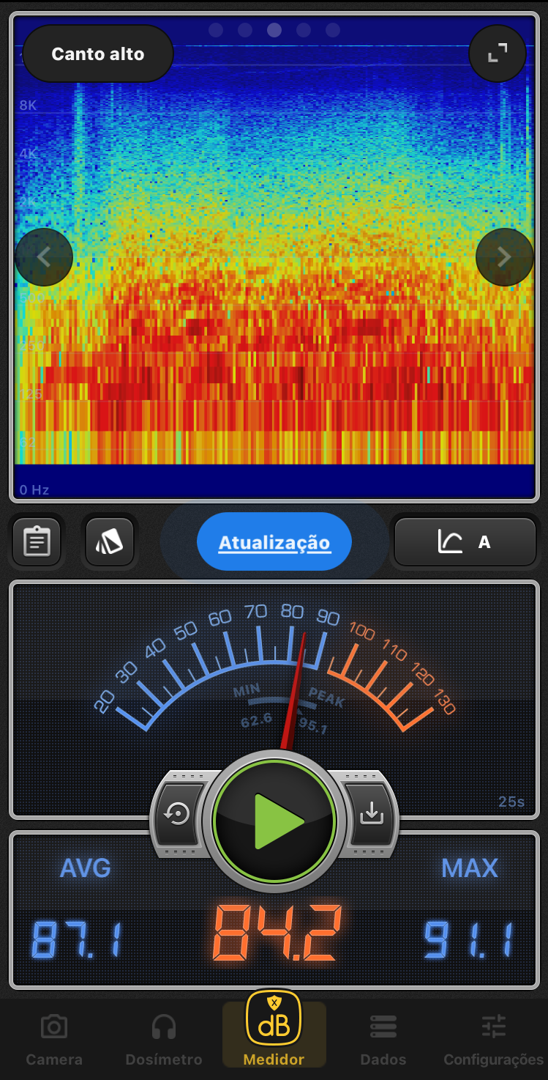Open the Camera tab
548x1080 pixels.
54,1039
